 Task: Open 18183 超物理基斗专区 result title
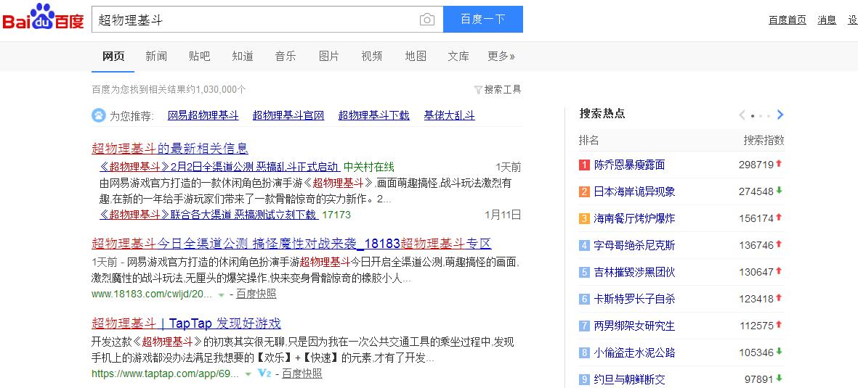click(x=291, y=243)
